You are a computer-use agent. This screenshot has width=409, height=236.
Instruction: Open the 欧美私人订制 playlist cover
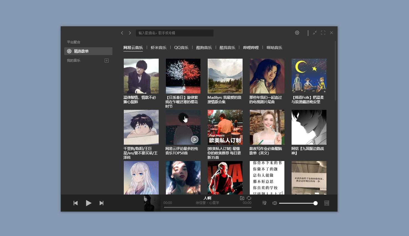225,127
